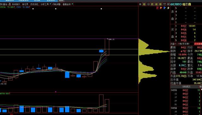The height and width of the screenshot is (115, 202).
Task: Click stock code 603893 title
Action: click(x=176, y=4)
